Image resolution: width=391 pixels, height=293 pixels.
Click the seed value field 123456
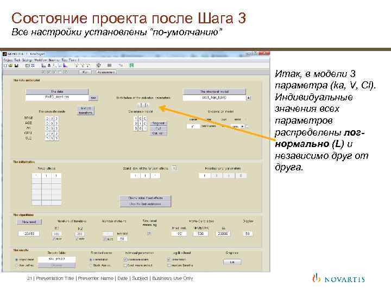tap(29, 234)
